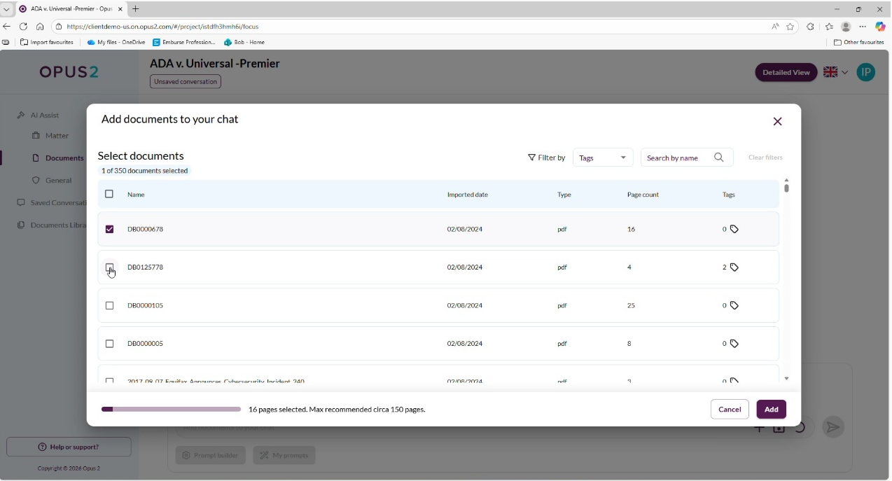Click the tag icon in DB0125778 row

pyautogui.click(x=734, y=267)
